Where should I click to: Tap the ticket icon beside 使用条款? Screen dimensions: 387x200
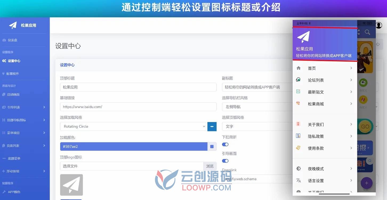coord(298,148)
